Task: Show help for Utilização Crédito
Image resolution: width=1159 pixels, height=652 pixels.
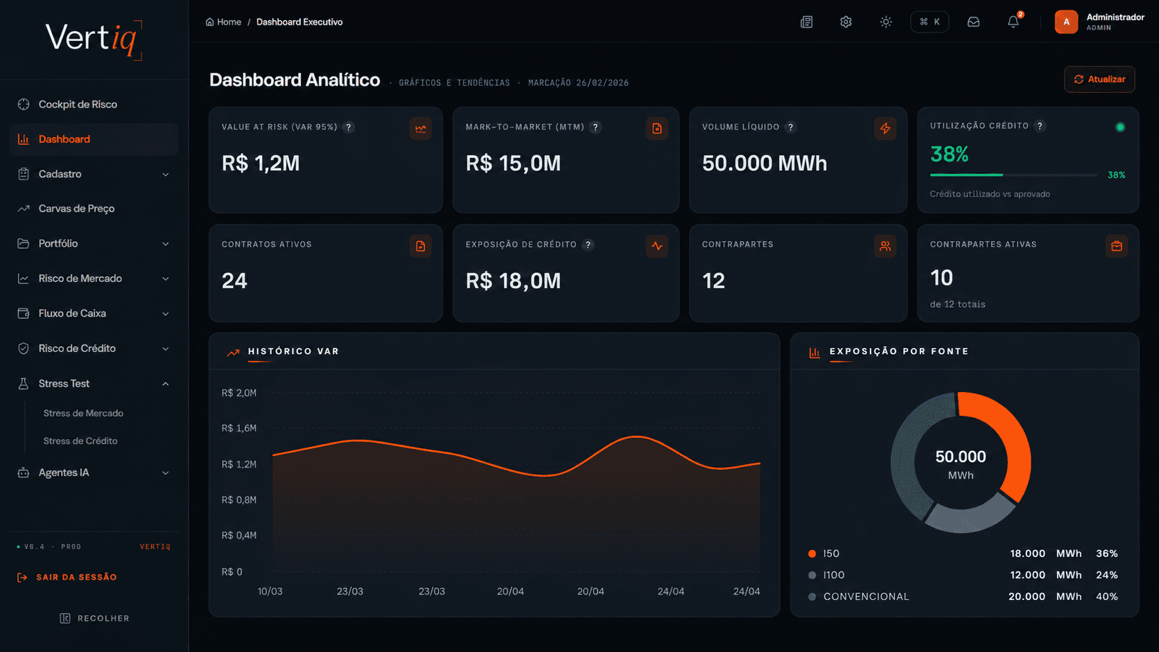Action: (x=1040, y=126)
